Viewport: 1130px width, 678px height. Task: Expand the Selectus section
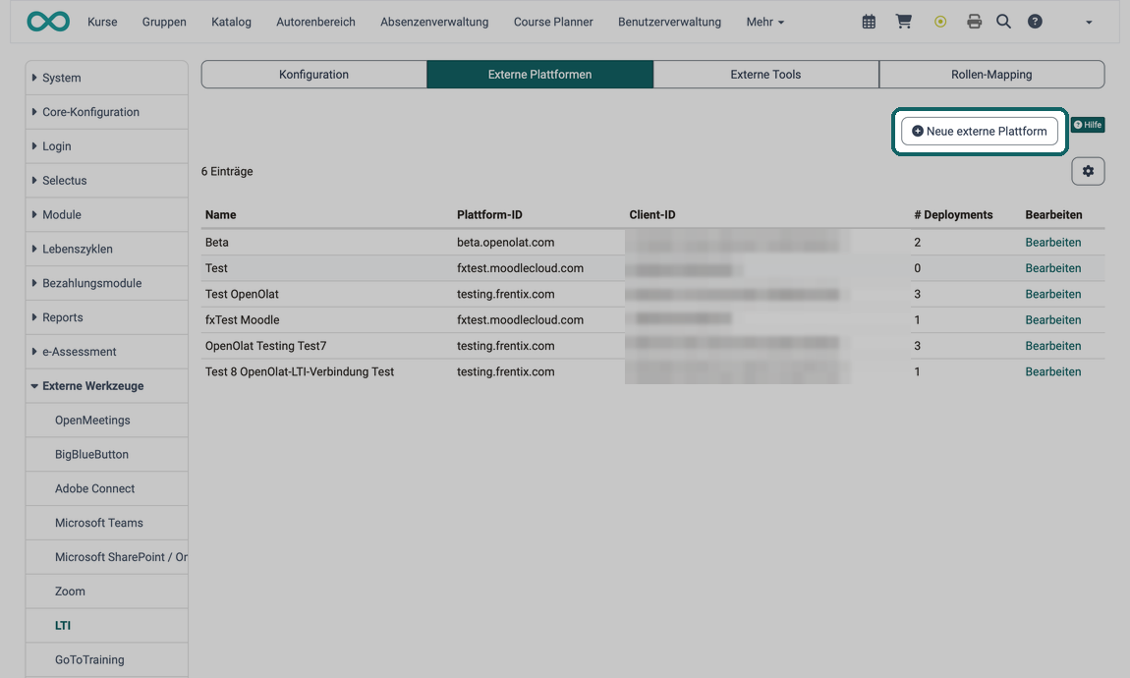[107, 180]
